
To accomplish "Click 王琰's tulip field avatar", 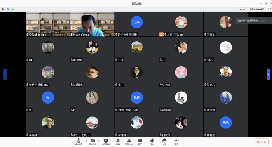I will pyautogui.click(x=137, y=47).
